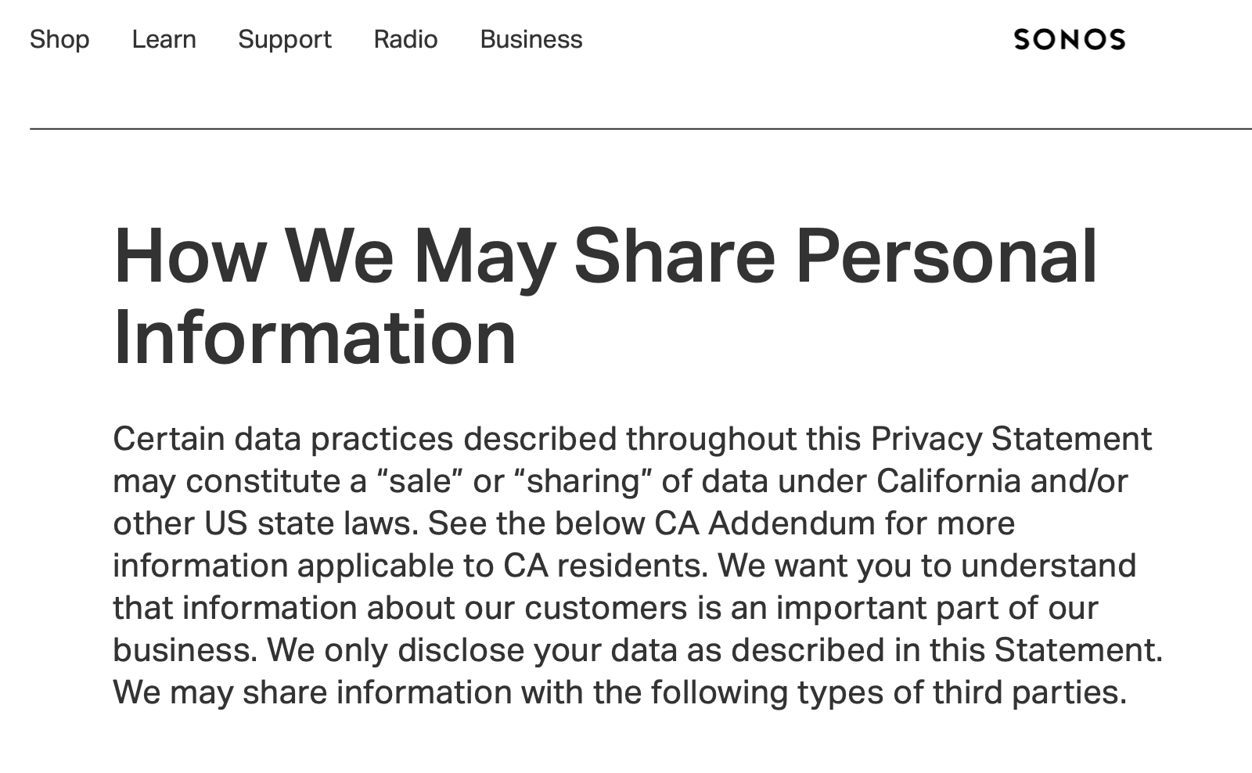Viewport: 1252px width, 773px height.
Task: Select Radio in the top navigation
Action: [x=405, y=39]
